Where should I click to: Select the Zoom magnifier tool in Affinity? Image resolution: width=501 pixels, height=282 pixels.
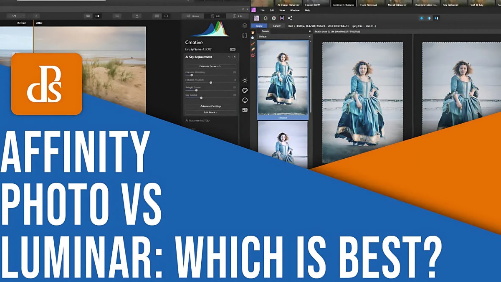tap(253, 38)
